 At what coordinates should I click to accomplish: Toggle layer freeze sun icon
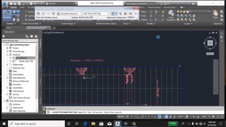[x=181, y=12]
